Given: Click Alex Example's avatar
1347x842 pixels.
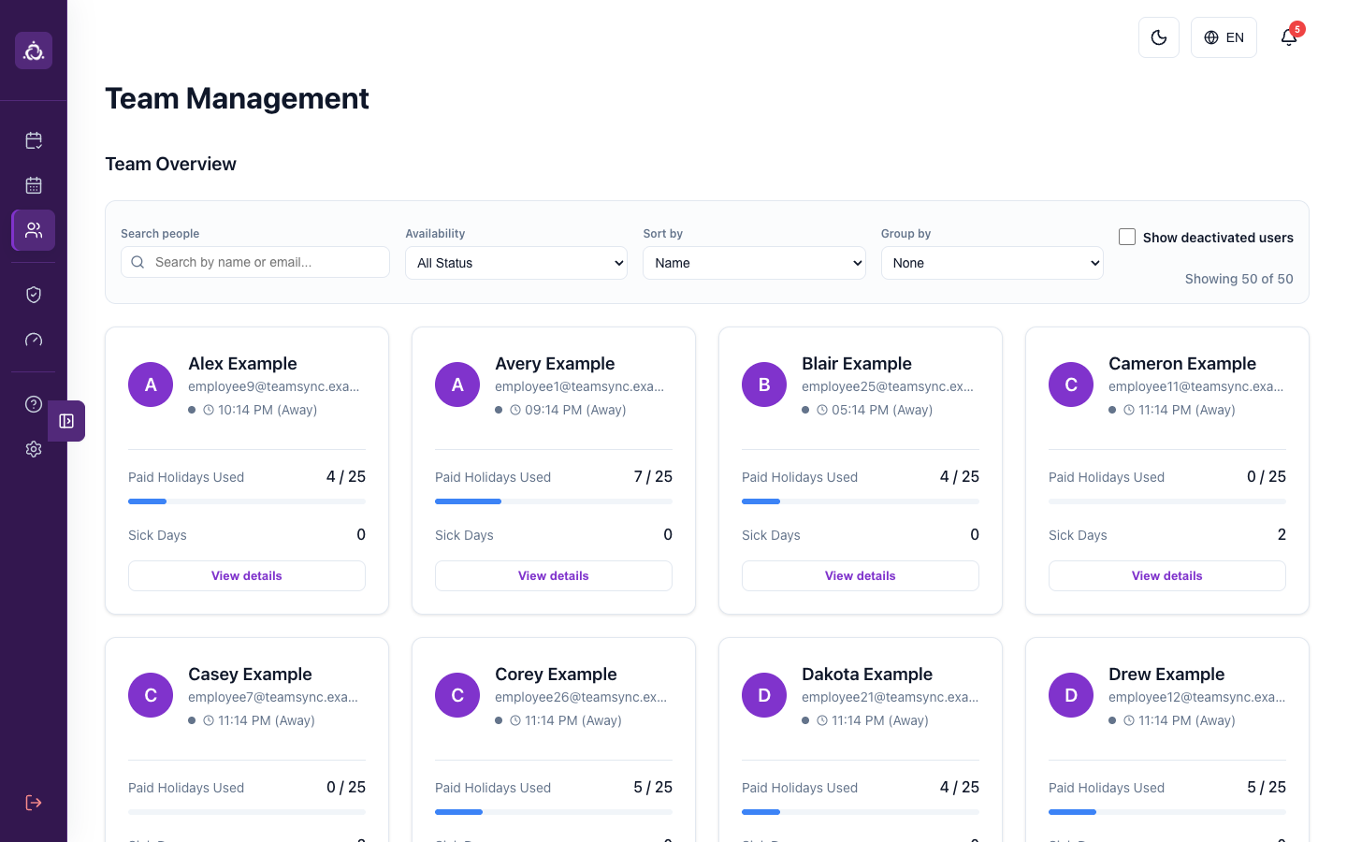Looking at the screenshot, I should 151,385.
